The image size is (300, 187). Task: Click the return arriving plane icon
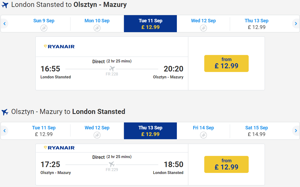pyautogui.click(x=5, y=112)
